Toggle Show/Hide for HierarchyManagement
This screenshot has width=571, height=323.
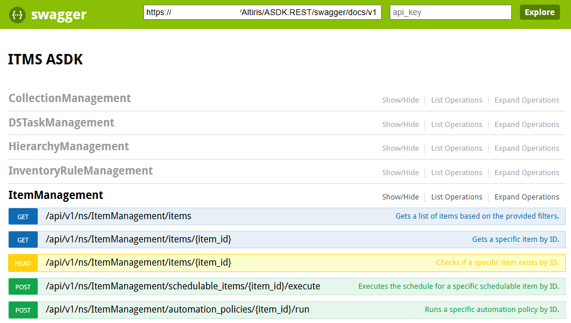coord(400,148)
